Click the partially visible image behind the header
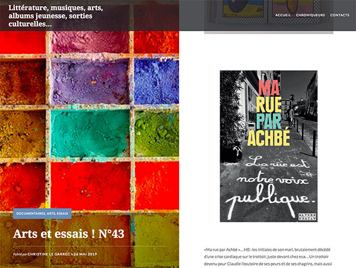 pyautogui.click(x=269, y=17)
